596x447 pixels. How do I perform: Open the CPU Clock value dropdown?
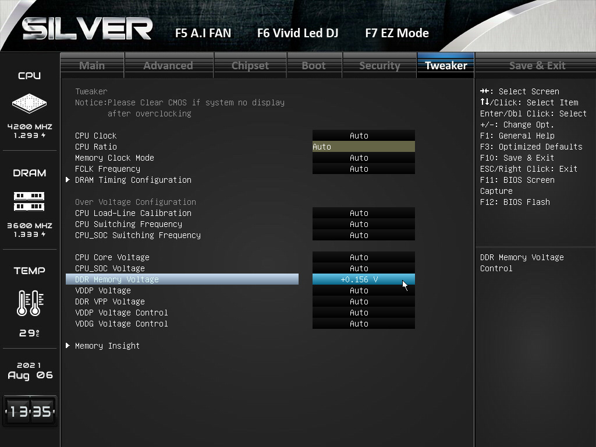pyautogui.click(x=363, y=136)
